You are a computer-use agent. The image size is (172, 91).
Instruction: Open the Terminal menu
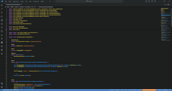pos(36,2)
